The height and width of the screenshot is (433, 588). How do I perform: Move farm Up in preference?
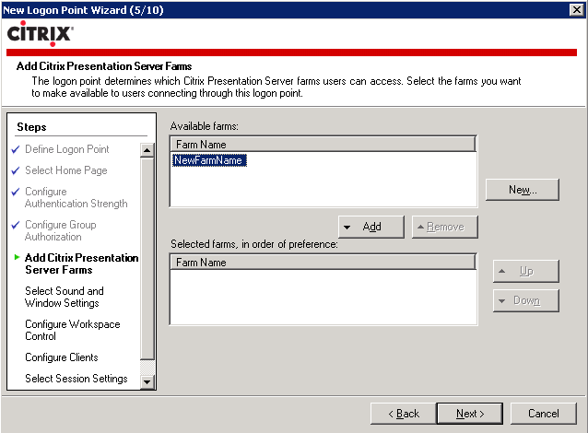point(525,271)
